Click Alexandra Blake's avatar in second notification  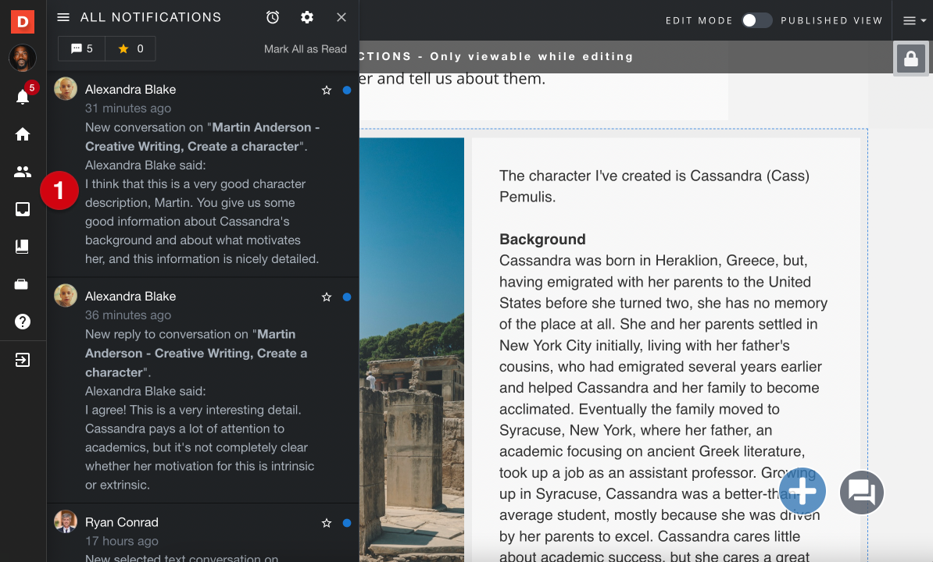tap(66, 295)
